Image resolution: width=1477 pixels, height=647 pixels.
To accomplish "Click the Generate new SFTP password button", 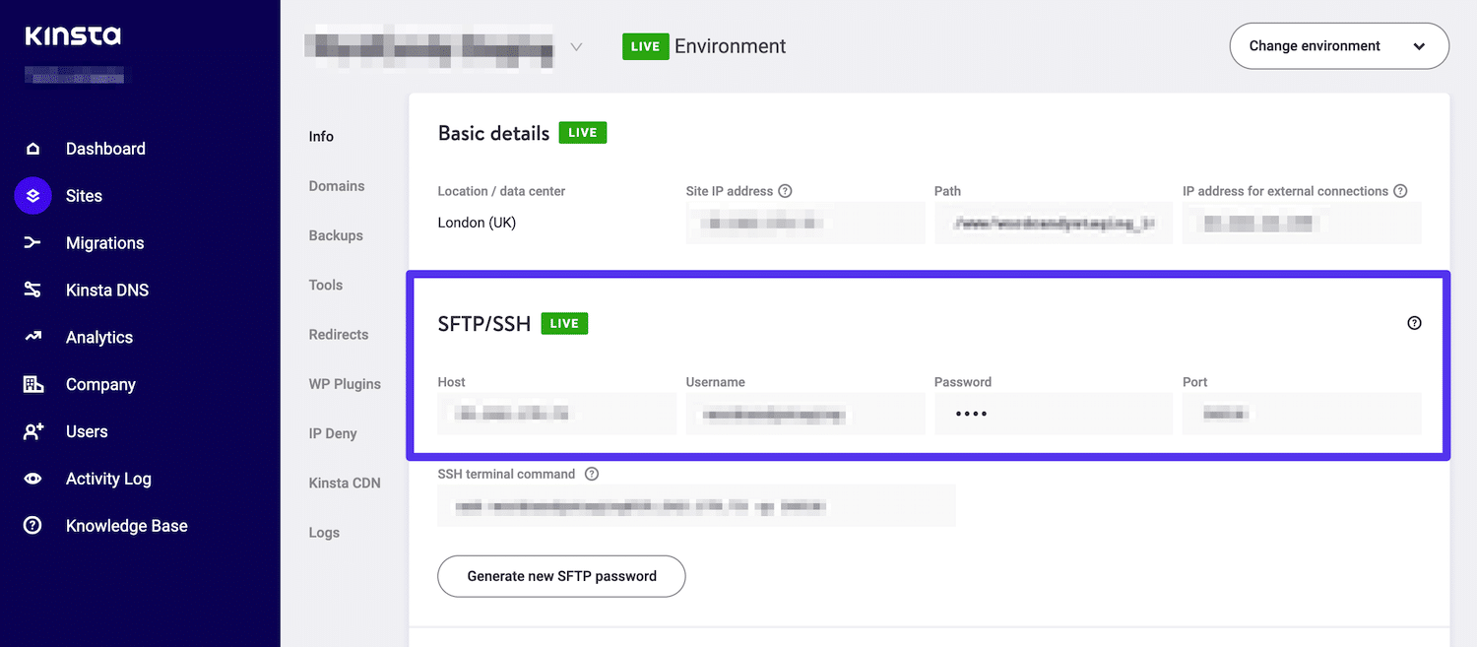I will [x=560, y=576].
